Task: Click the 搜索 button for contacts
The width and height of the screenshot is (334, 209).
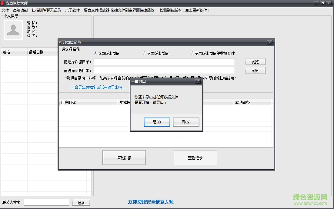Action: (x=81, y=202)
